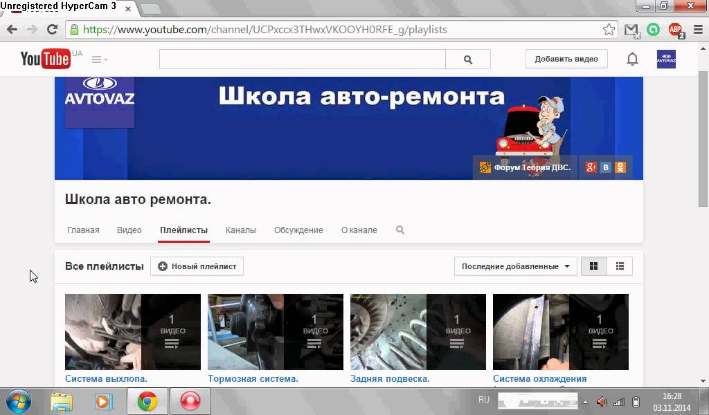709x415 pixels.
Task: Open Задняя подвеска playlist thumbnail
Action: tap(418, 332)
